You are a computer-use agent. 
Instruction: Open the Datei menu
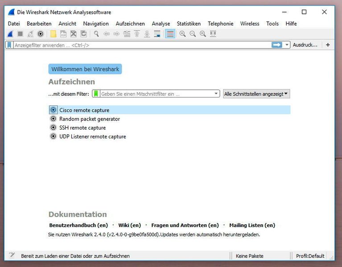pyautogui.click(x=14, y=24)
